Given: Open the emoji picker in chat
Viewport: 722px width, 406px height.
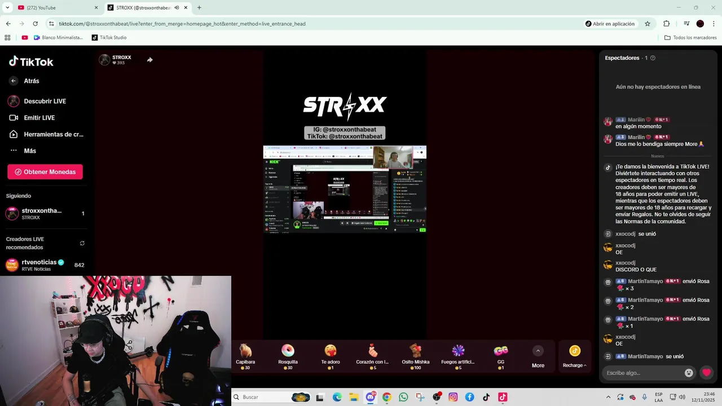Looking at the screenshot, I should [689, 373].
